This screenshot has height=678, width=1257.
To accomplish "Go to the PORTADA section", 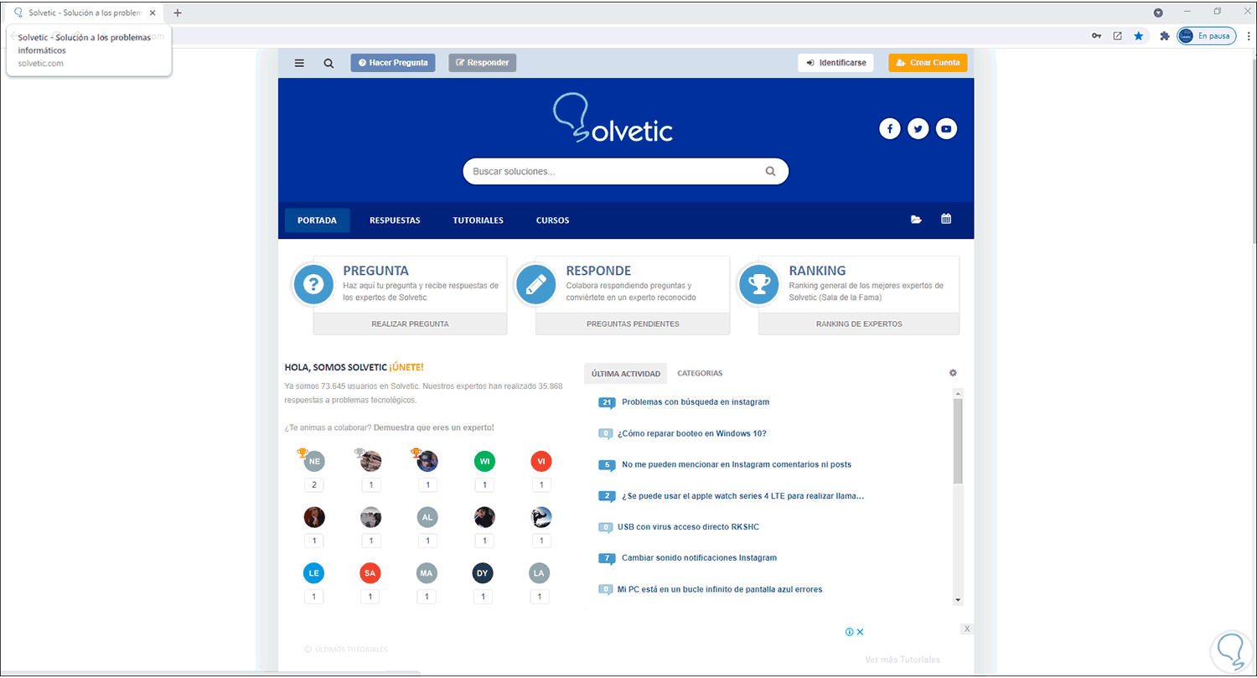I will coord(317,220).
